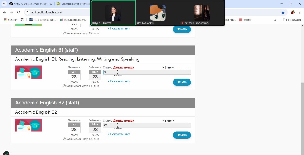Expand 'Показати звіт' for Academic English B2

119,134
